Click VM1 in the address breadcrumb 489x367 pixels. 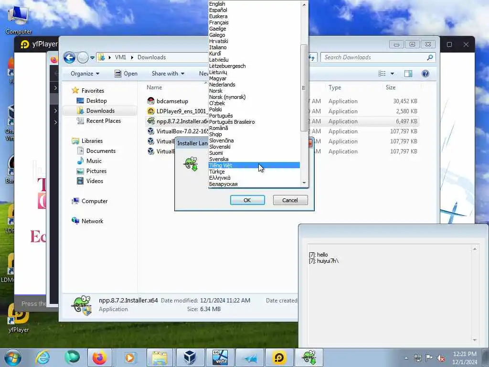[x=120, y=57]
